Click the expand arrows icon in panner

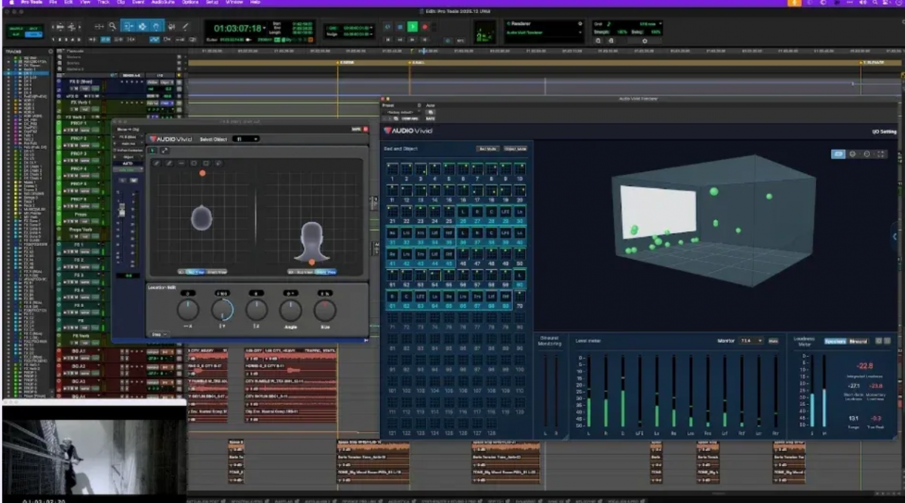tap(164, 151)
